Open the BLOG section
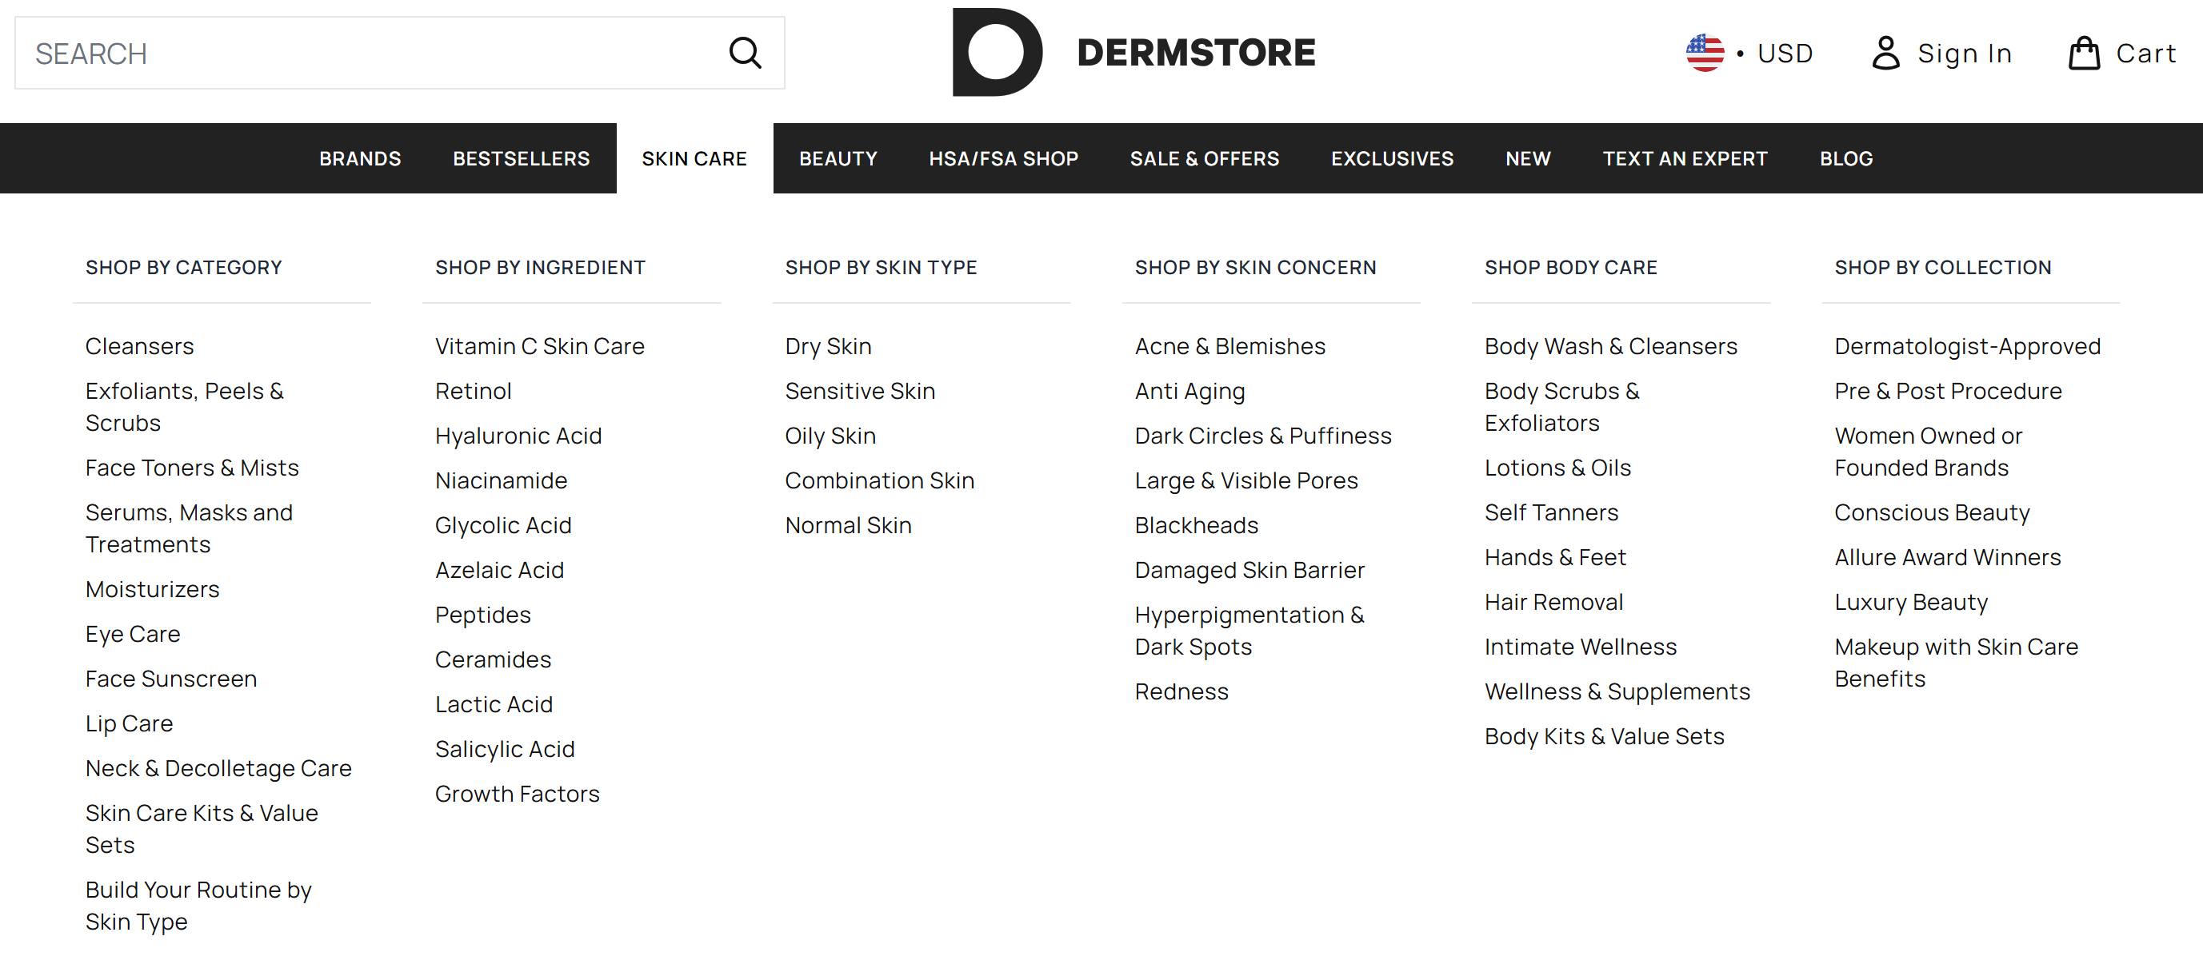The image size is (2203, 968). (x=1846, y=158)
